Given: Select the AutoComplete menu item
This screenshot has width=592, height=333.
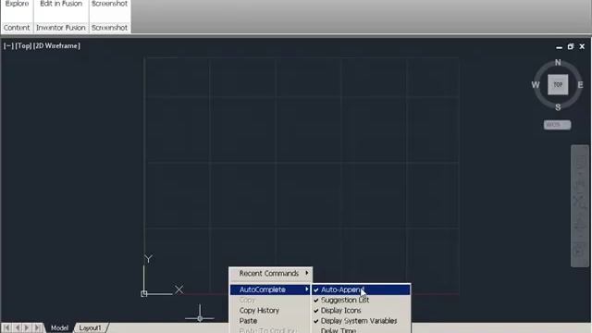Looking at the screenshot, I should tap(270, 290).
